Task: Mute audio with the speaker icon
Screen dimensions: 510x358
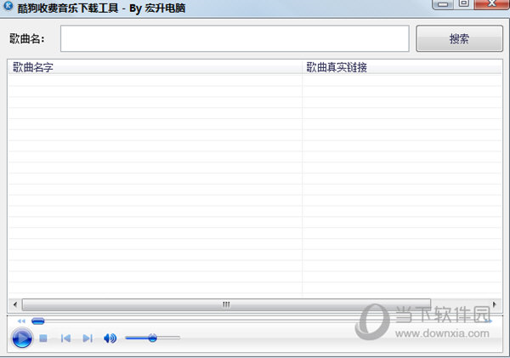Action: (110, 338)
